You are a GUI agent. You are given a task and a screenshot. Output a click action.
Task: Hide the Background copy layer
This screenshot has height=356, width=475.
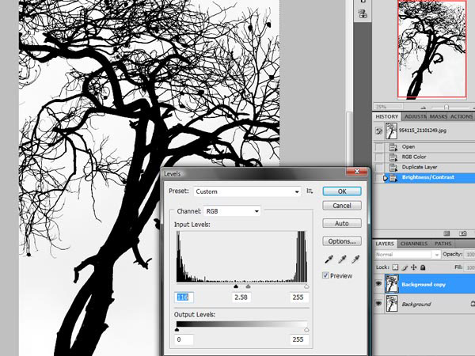[x=378, y=284]
